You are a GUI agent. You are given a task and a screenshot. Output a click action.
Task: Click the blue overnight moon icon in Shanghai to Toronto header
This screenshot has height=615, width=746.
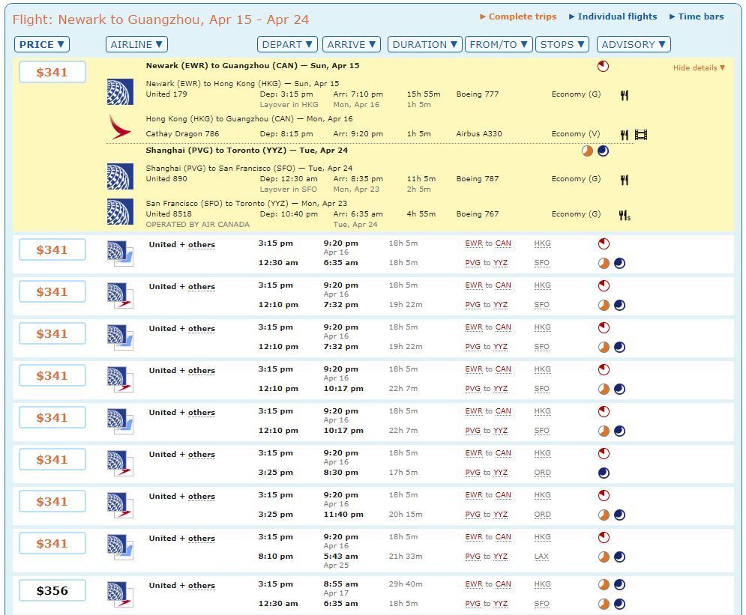(604, 151)
